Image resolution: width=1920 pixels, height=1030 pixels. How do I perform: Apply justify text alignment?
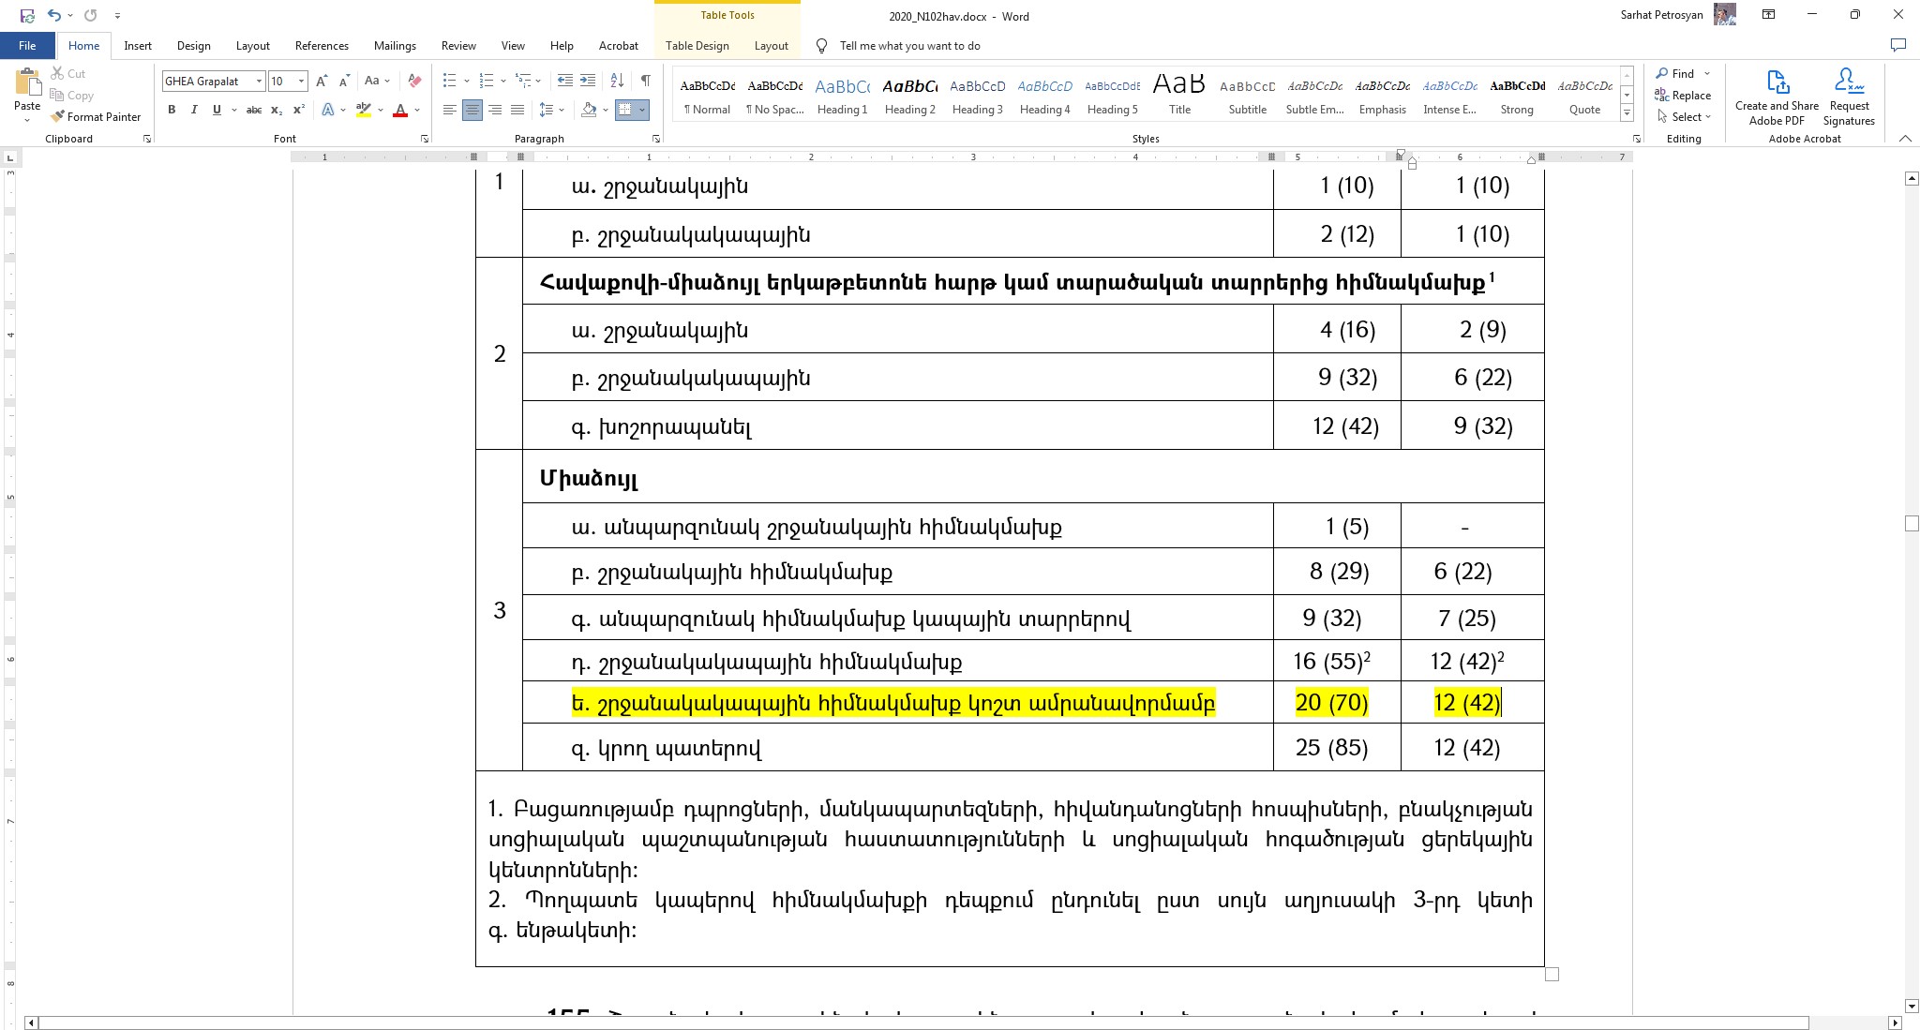(x=517, y=111)
